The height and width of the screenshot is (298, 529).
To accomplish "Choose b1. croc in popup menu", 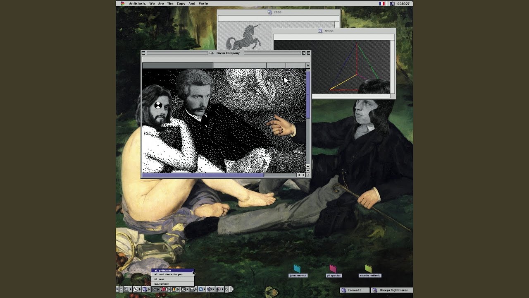I will tap(173, 279).
